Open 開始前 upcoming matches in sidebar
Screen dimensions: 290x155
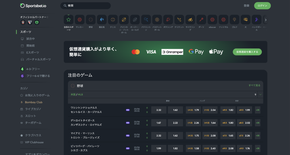(31, 45)
